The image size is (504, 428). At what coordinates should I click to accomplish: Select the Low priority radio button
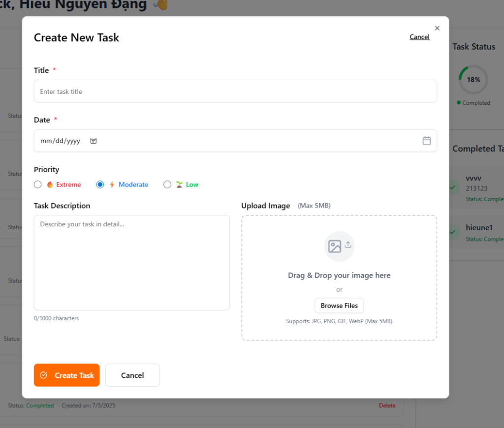click(x=167, y=184)
